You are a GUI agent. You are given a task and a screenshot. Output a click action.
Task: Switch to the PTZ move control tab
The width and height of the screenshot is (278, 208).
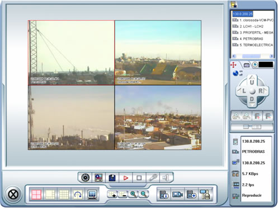[233, 65]
